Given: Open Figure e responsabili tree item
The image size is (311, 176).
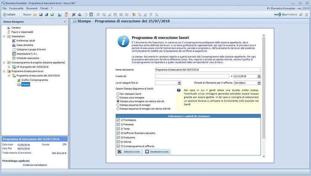Looking at the screenshot, I should (22, 32).
